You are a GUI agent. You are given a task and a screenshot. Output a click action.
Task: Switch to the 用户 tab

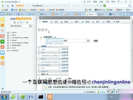(75, 22)
